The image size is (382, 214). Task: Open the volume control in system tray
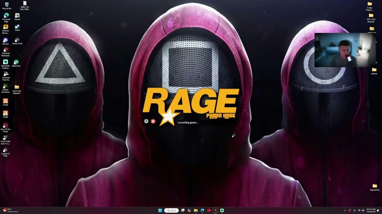[x=363, y=210]
